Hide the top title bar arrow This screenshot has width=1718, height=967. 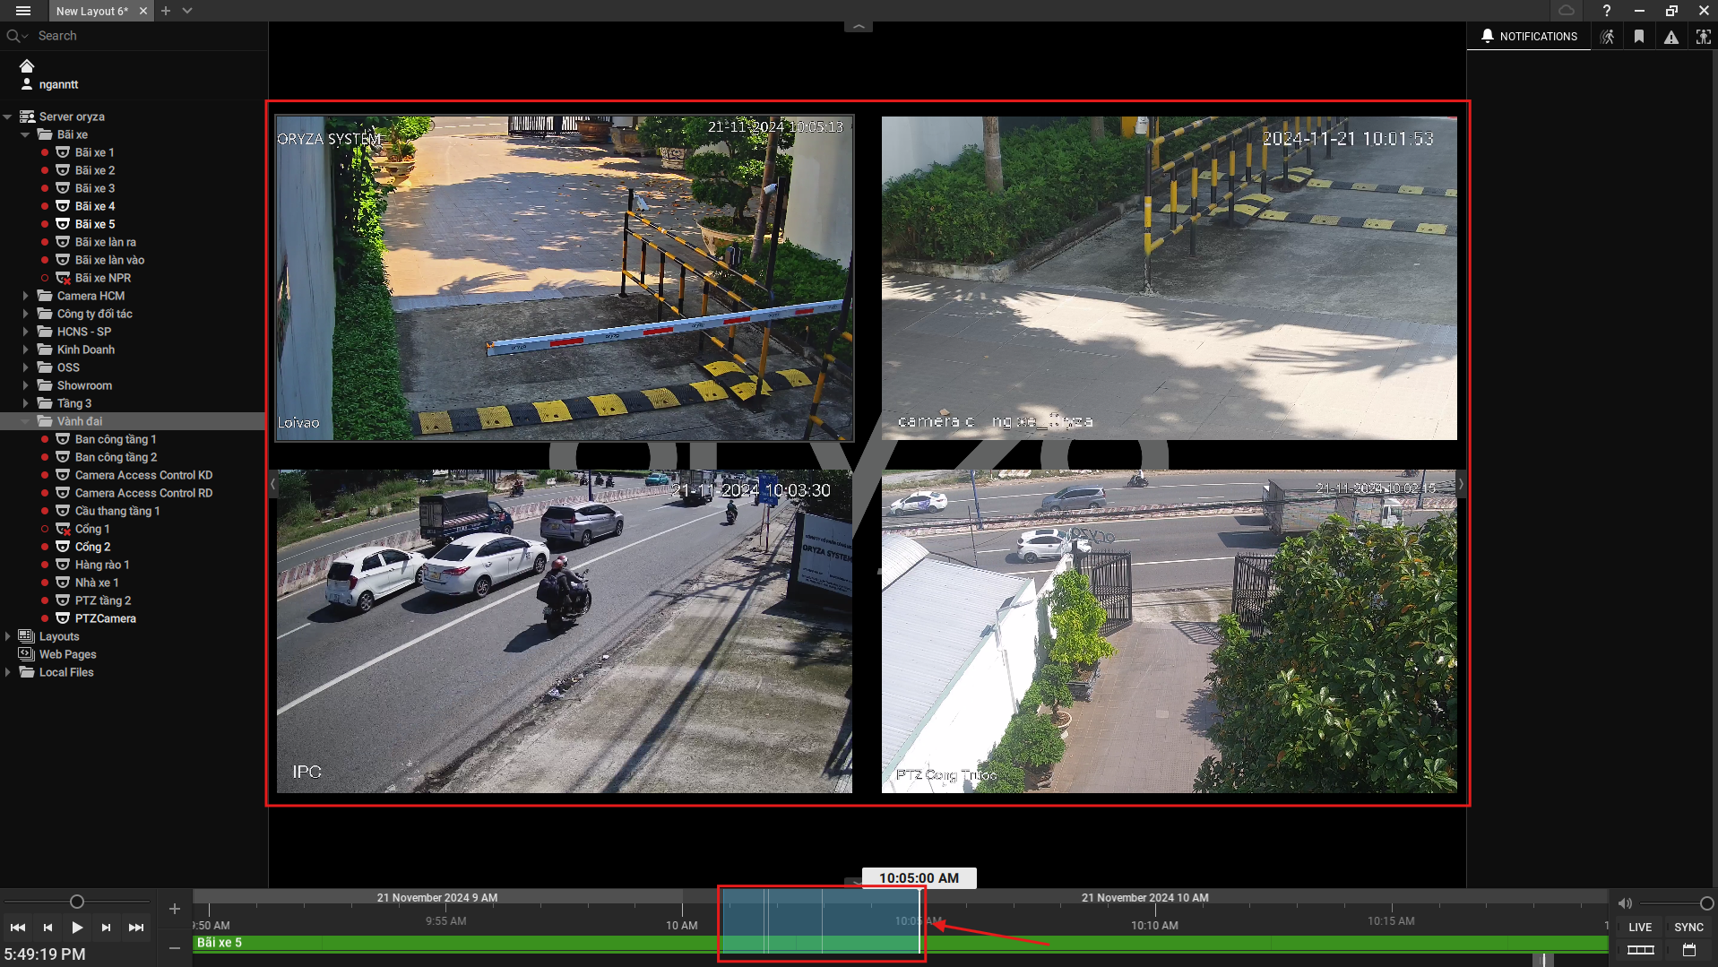(859, 27)
